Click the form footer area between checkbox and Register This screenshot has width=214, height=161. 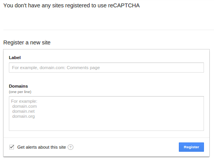click(x=126, y=147)
